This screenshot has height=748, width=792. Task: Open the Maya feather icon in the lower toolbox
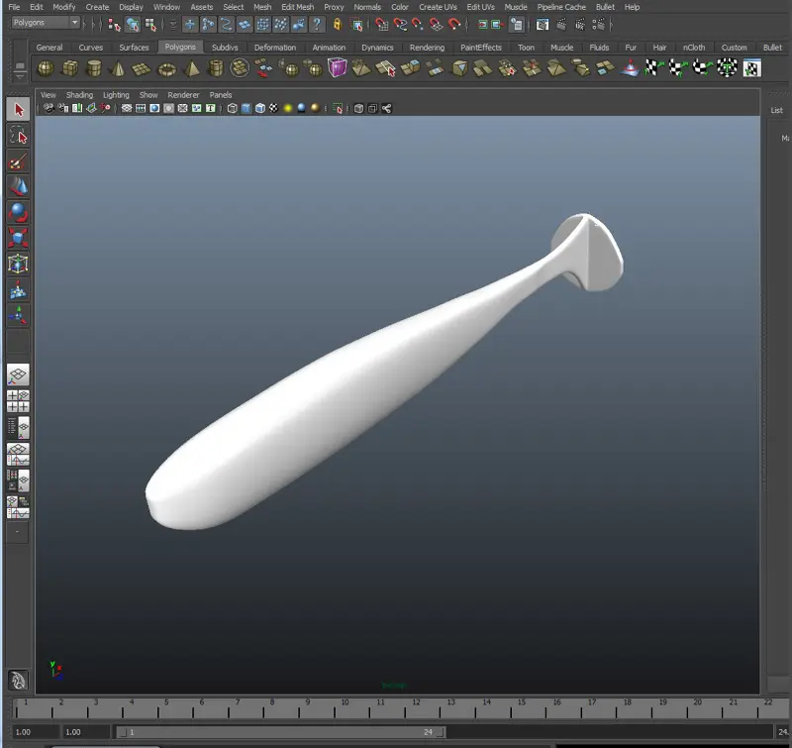18,680
